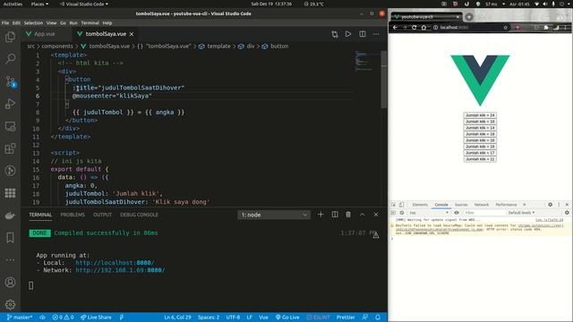
Task: Show additional activity bar views ellipsis
Action: (10, 260)
